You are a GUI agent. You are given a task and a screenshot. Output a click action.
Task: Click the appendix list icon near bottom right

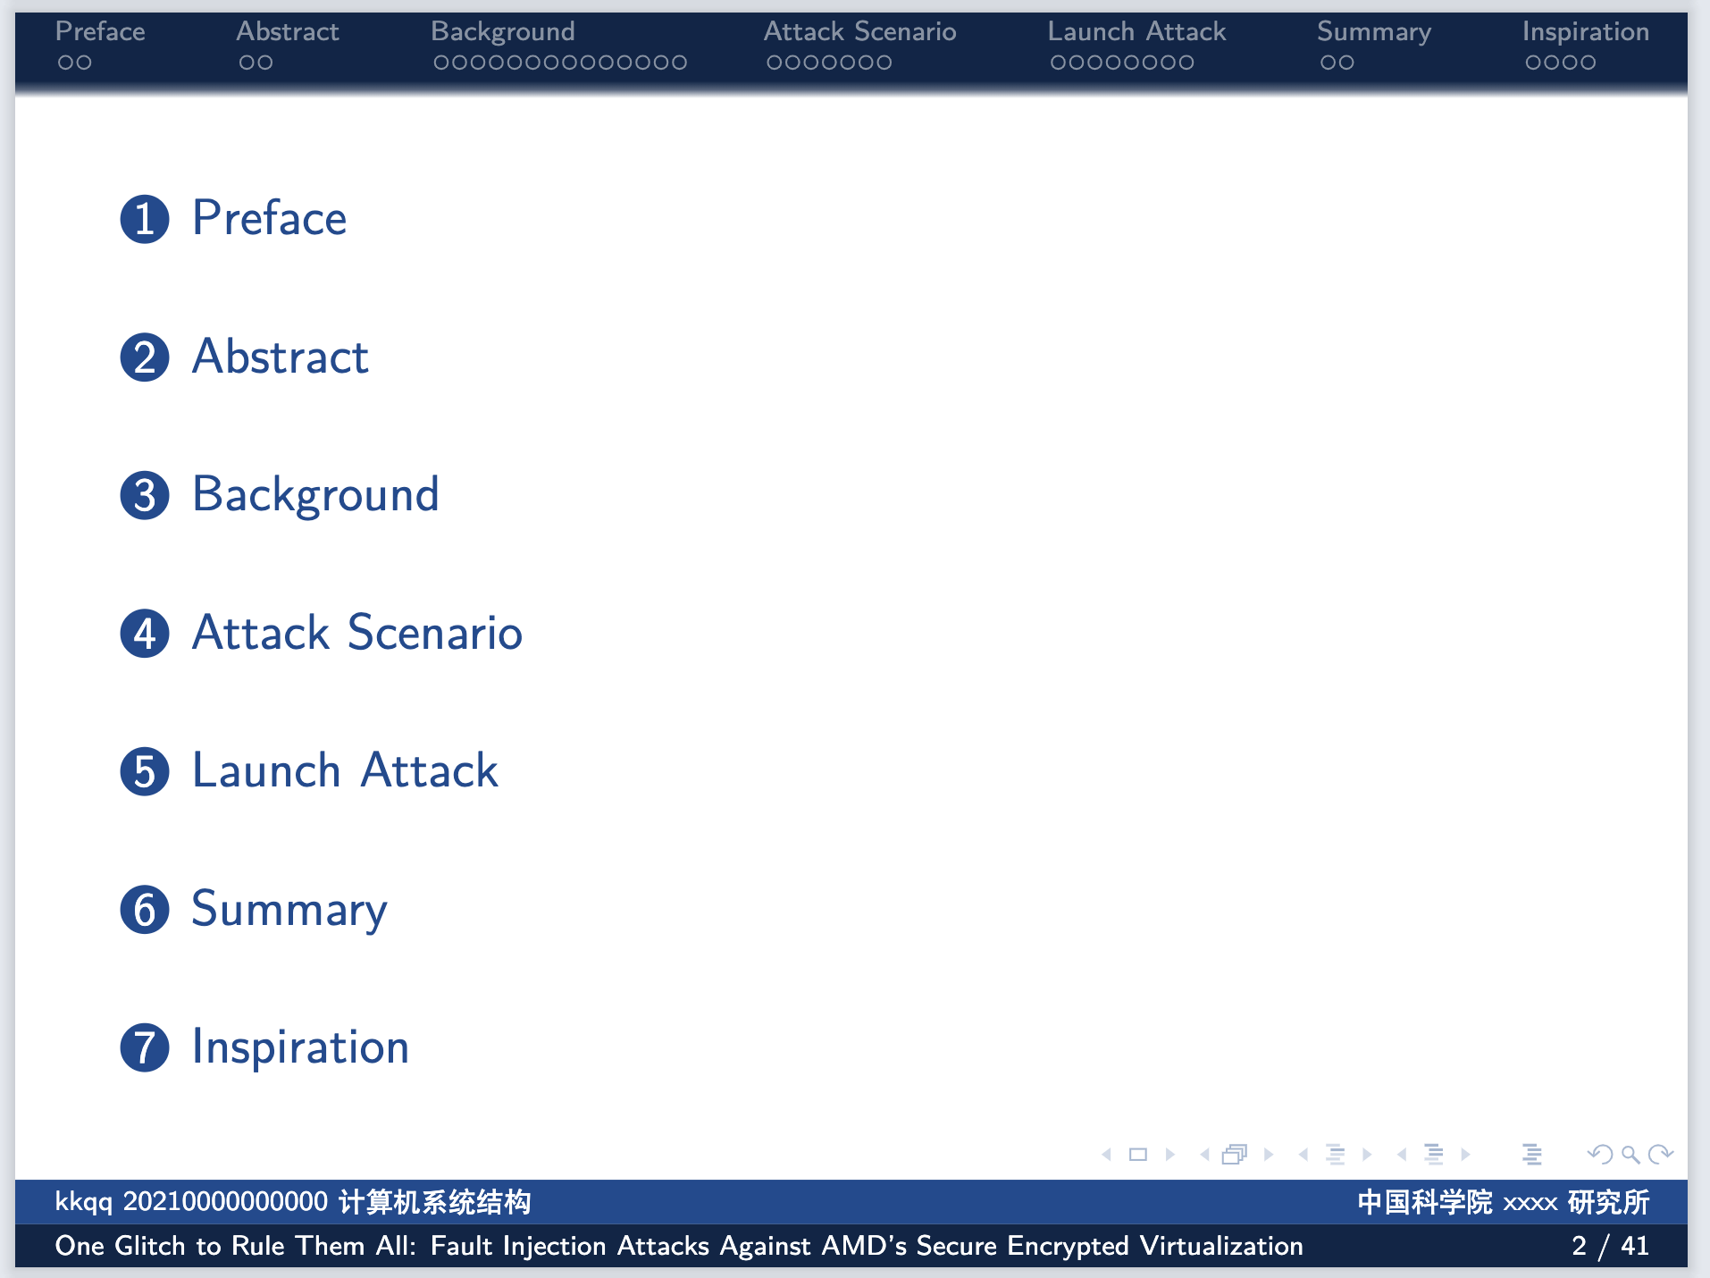(1531, 1154)
